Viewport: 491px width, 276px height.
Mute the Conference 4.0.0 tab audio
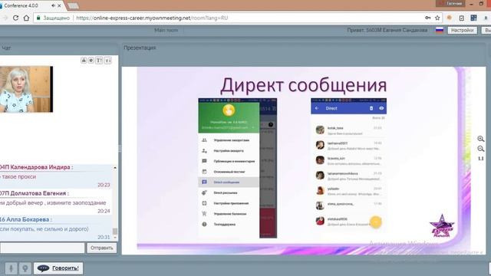[x=53, y=5]
